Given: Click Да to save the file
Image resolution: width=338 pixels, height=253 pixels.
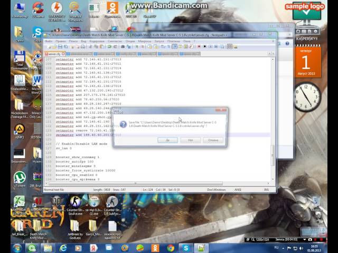Looking at the screenshot, I should click(168, 140).
